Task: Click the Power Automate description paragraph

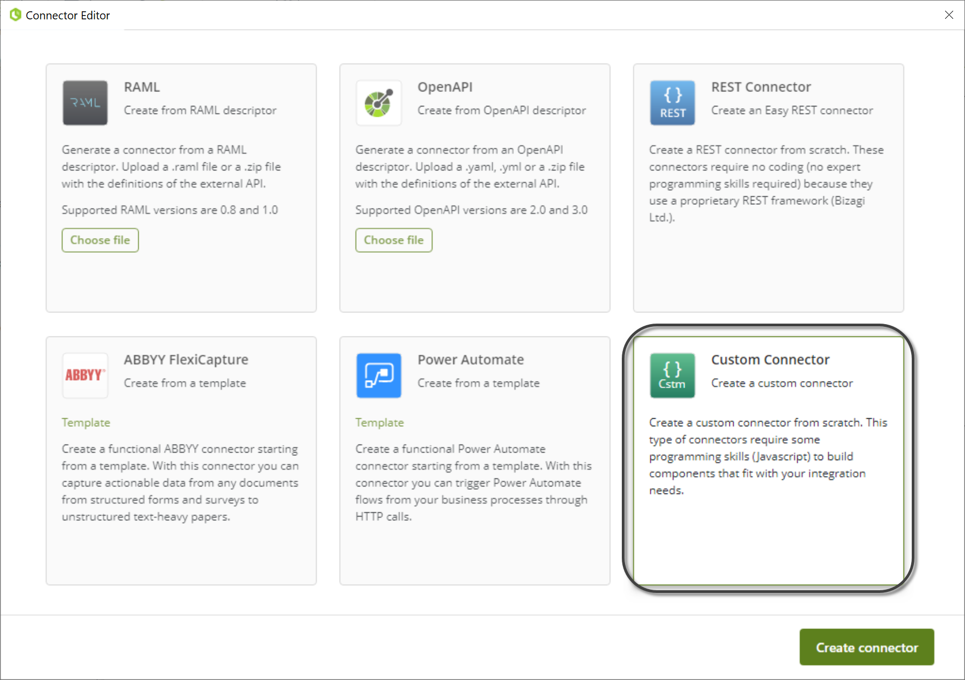Action: tap(473, 483)
